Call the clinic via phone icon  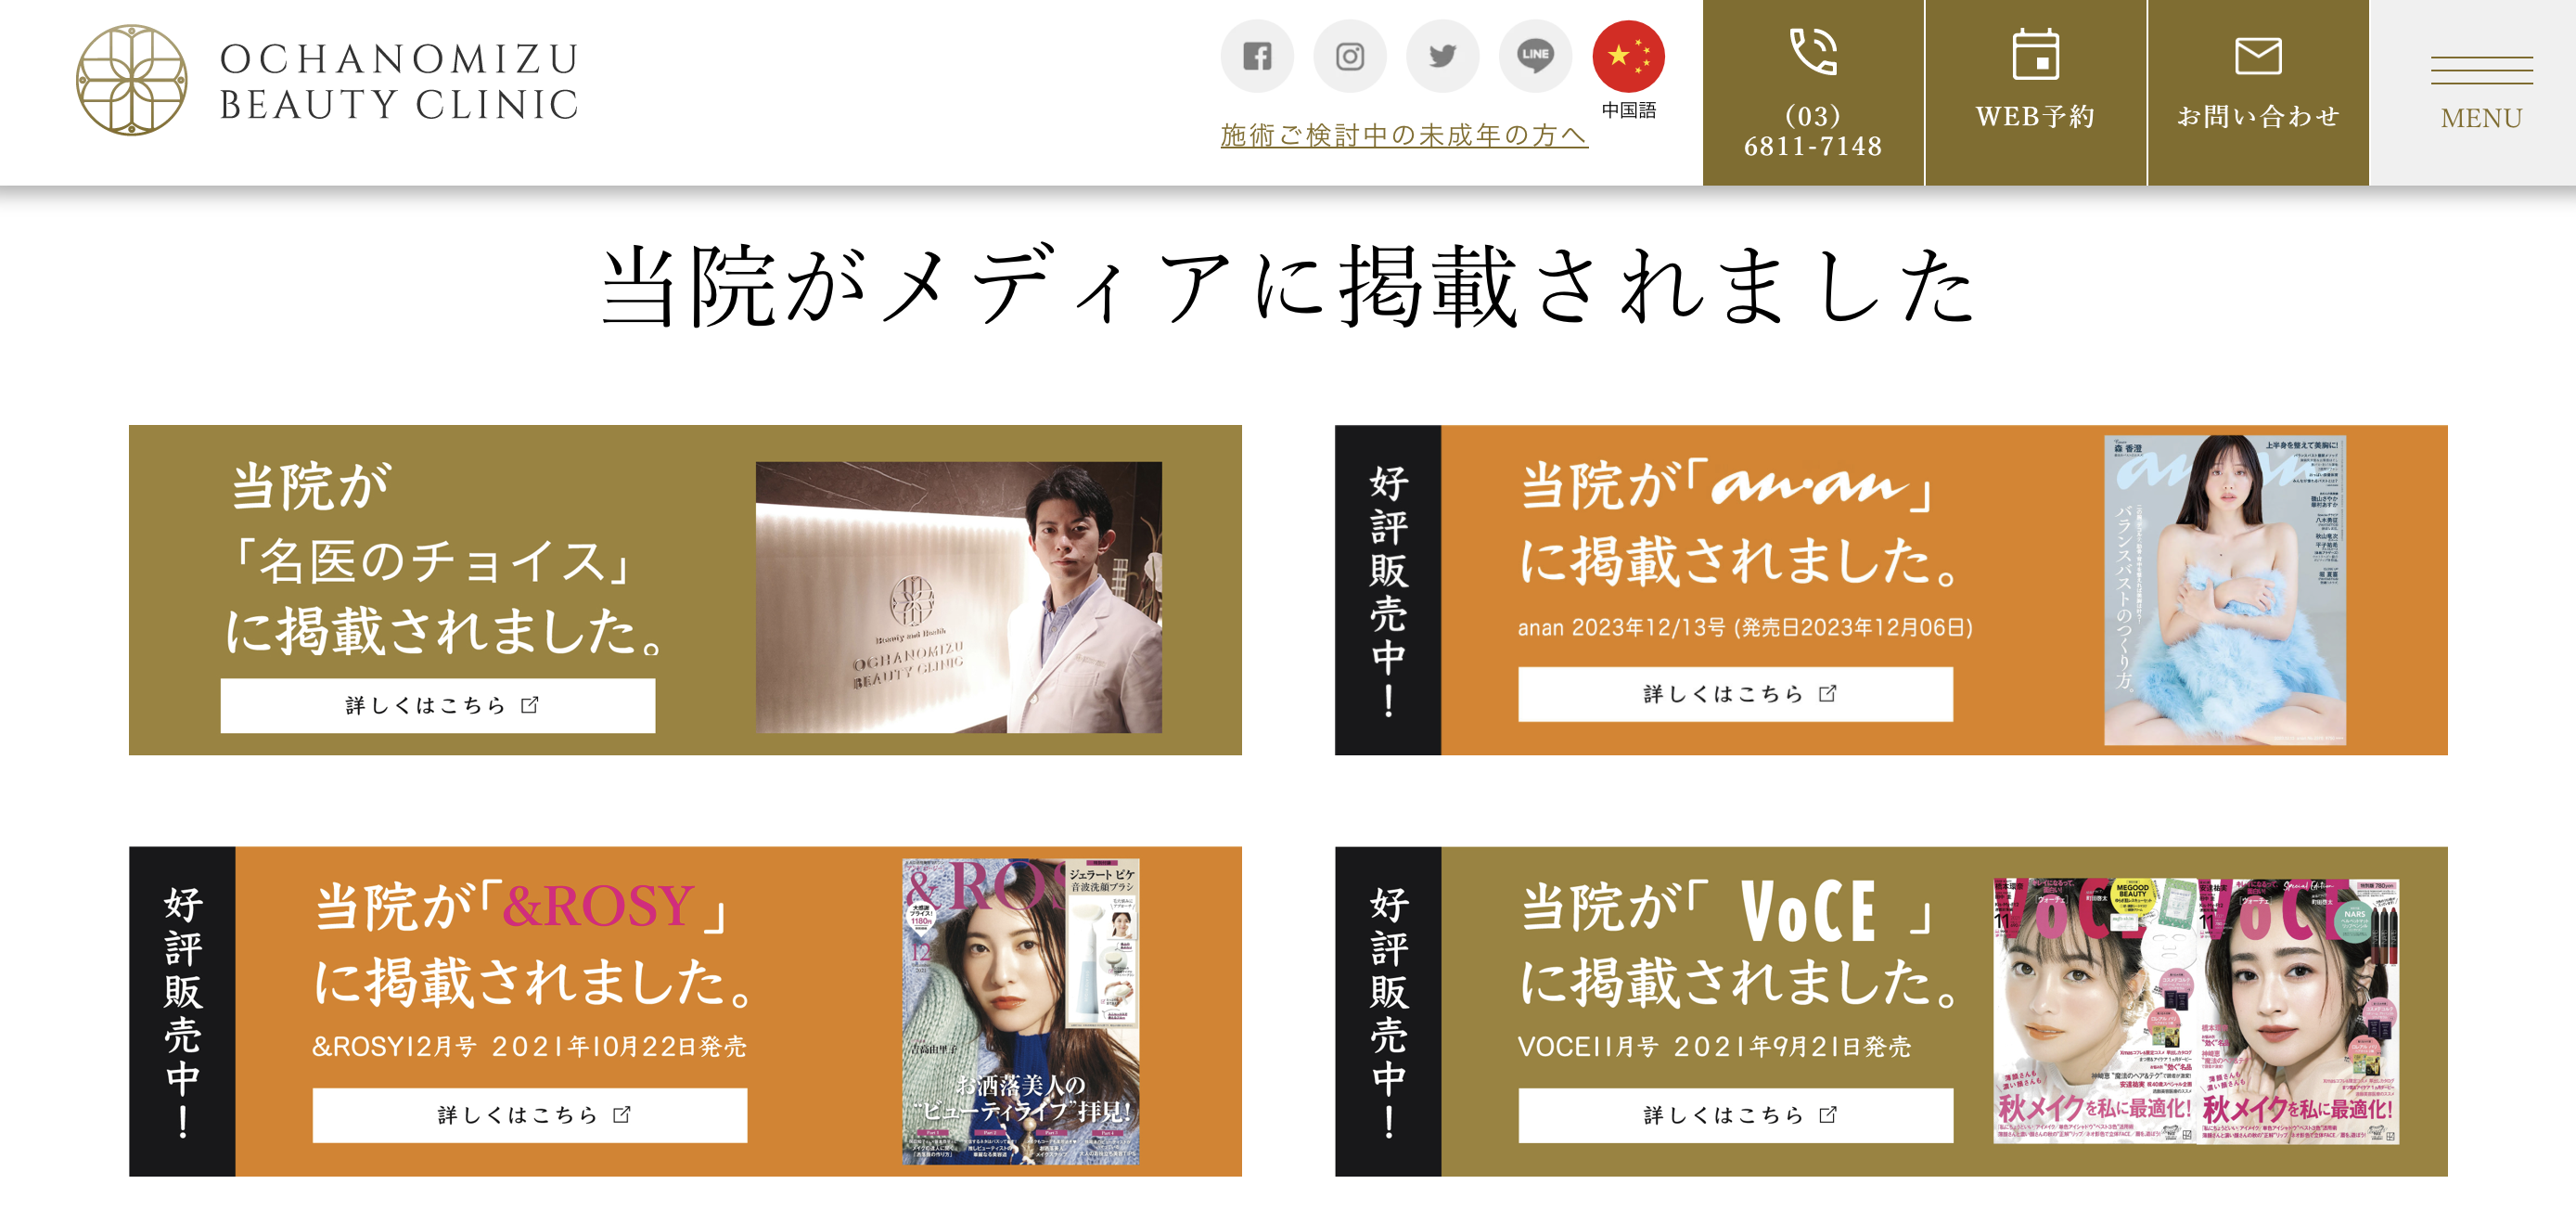(x=1813, y=92)
